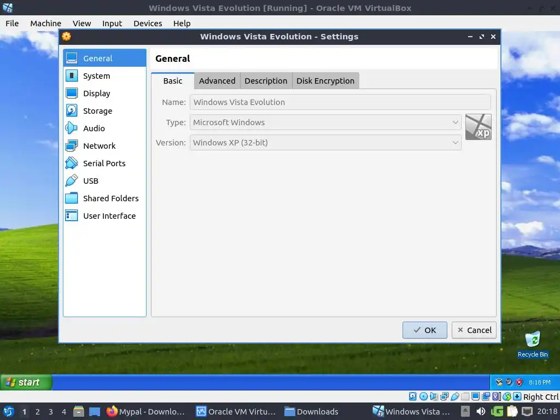This screenshot has width=560, height=420.
Task: Open the View menu
Action: (x=82, y=23)
